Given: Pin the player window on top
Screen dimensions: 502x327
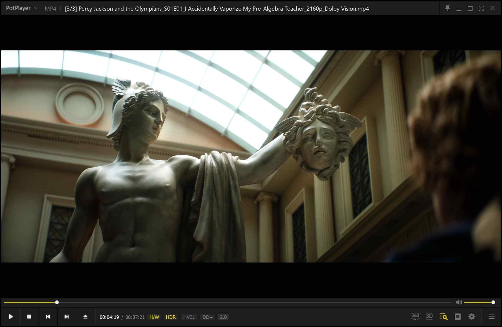Looking at the screenshot, I should (448, 8).
